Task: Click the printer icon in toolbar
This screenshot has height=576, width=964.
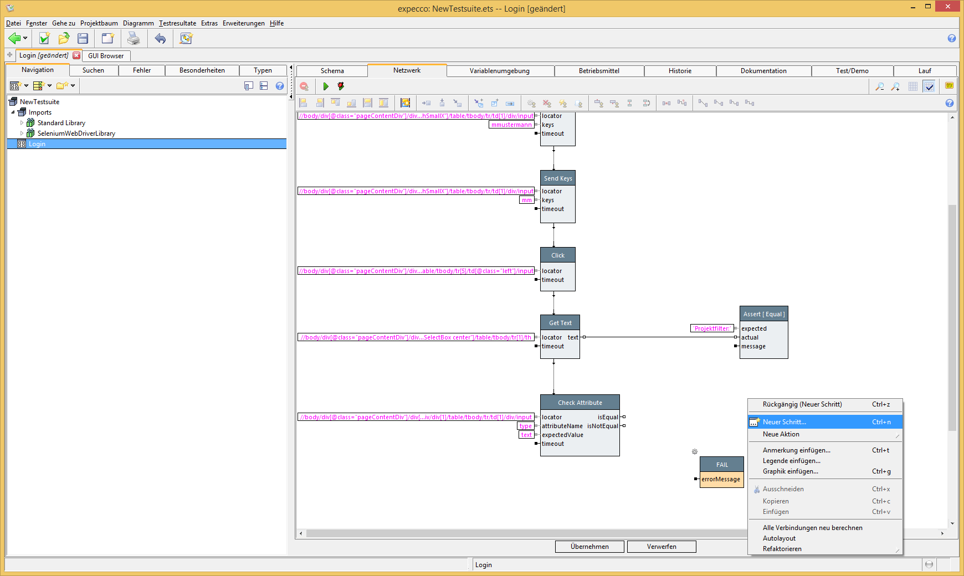Action: [x=134, y=38]
